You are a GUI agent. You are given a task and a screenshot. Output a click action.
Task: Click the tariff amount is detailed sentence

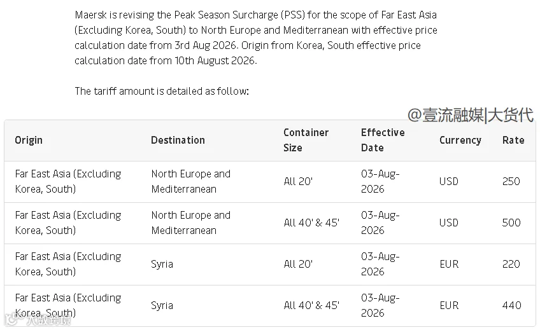tap(162, 91)
